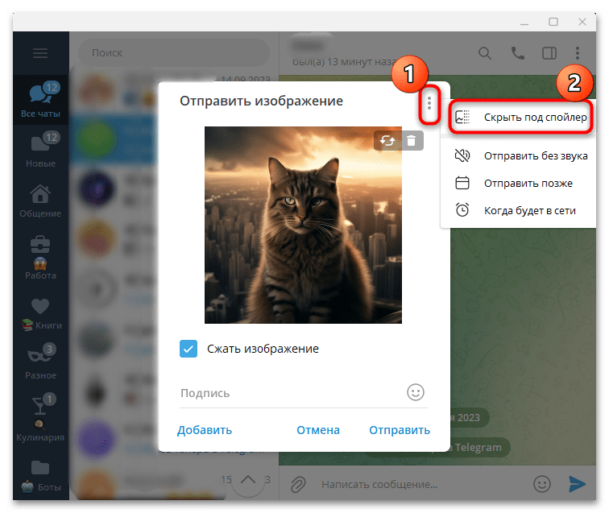Toggle the side panel icon in chat header
The width and height of the screenshot is (609, 513).
click(549, 53)
